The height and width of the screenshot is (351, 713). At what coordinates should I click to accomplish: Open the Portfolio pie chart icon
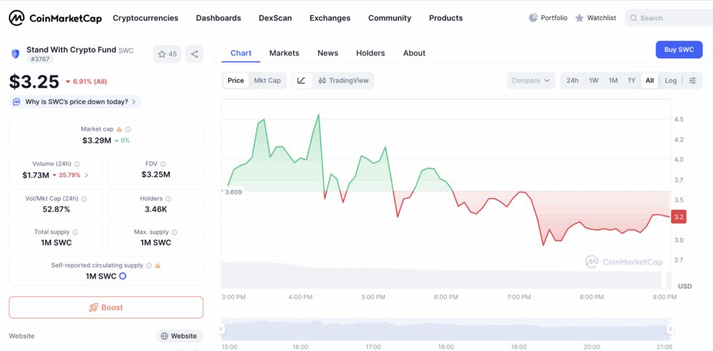[x=533, y=18]
